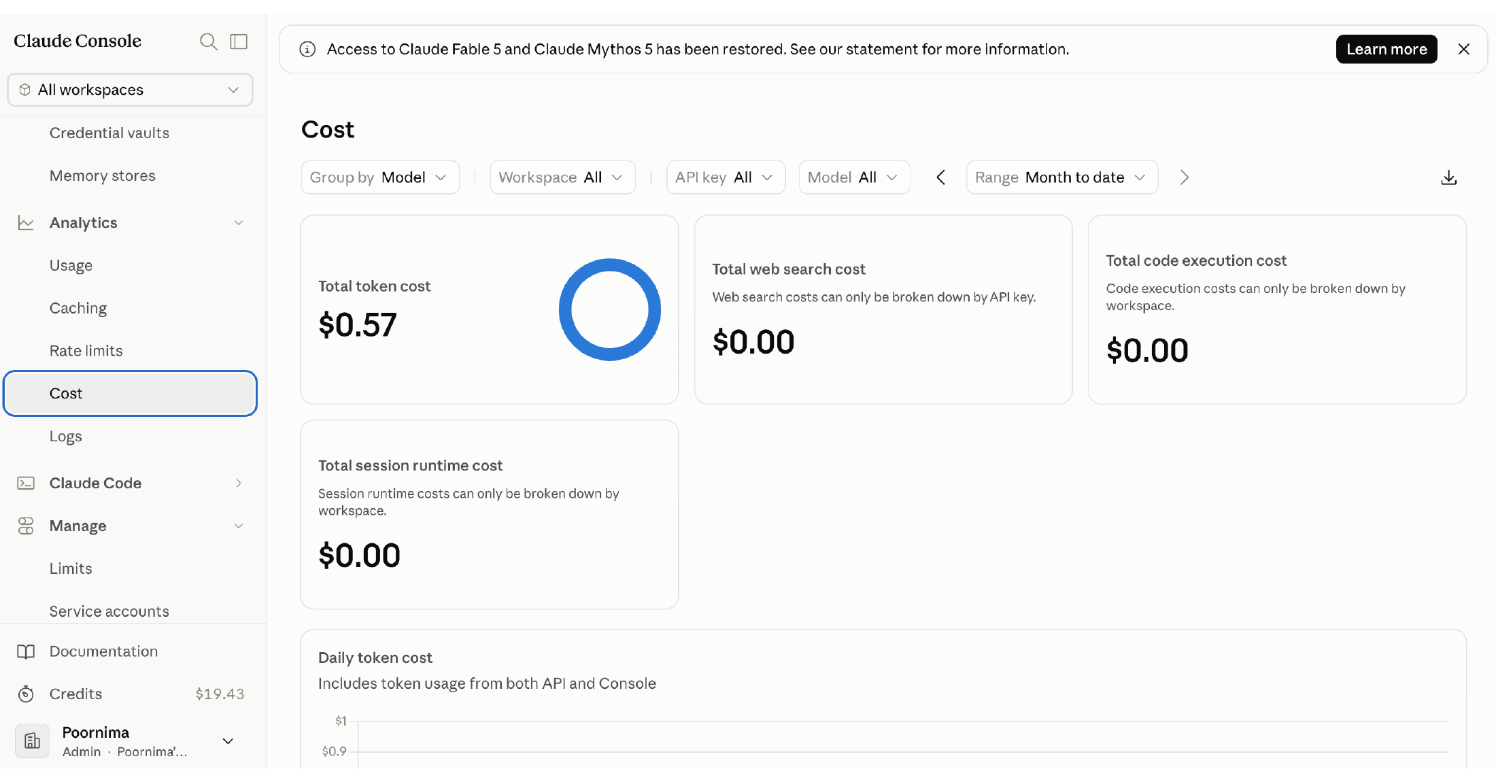1496x782 pixels.
Task: Click the Analytics chart icon
Action: click(x=26, y=222)
